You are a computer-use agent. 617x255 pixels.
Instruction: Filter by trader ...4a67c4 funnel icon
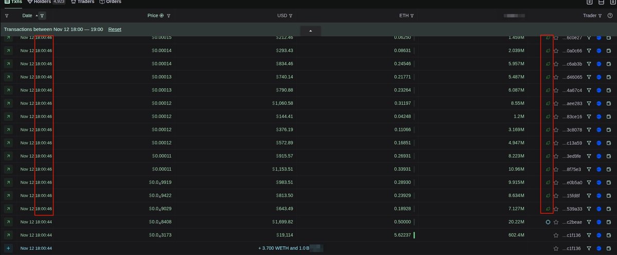point(589,90)
